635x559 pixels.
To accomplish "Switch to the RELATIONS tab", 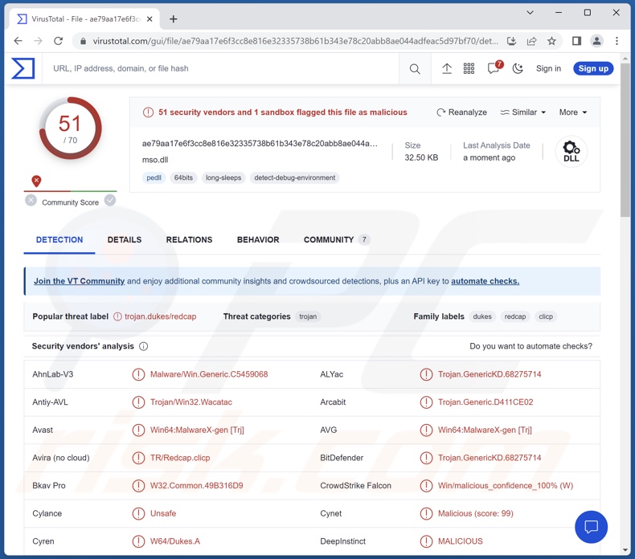I will pyautogui.click(x=189, y=239).
